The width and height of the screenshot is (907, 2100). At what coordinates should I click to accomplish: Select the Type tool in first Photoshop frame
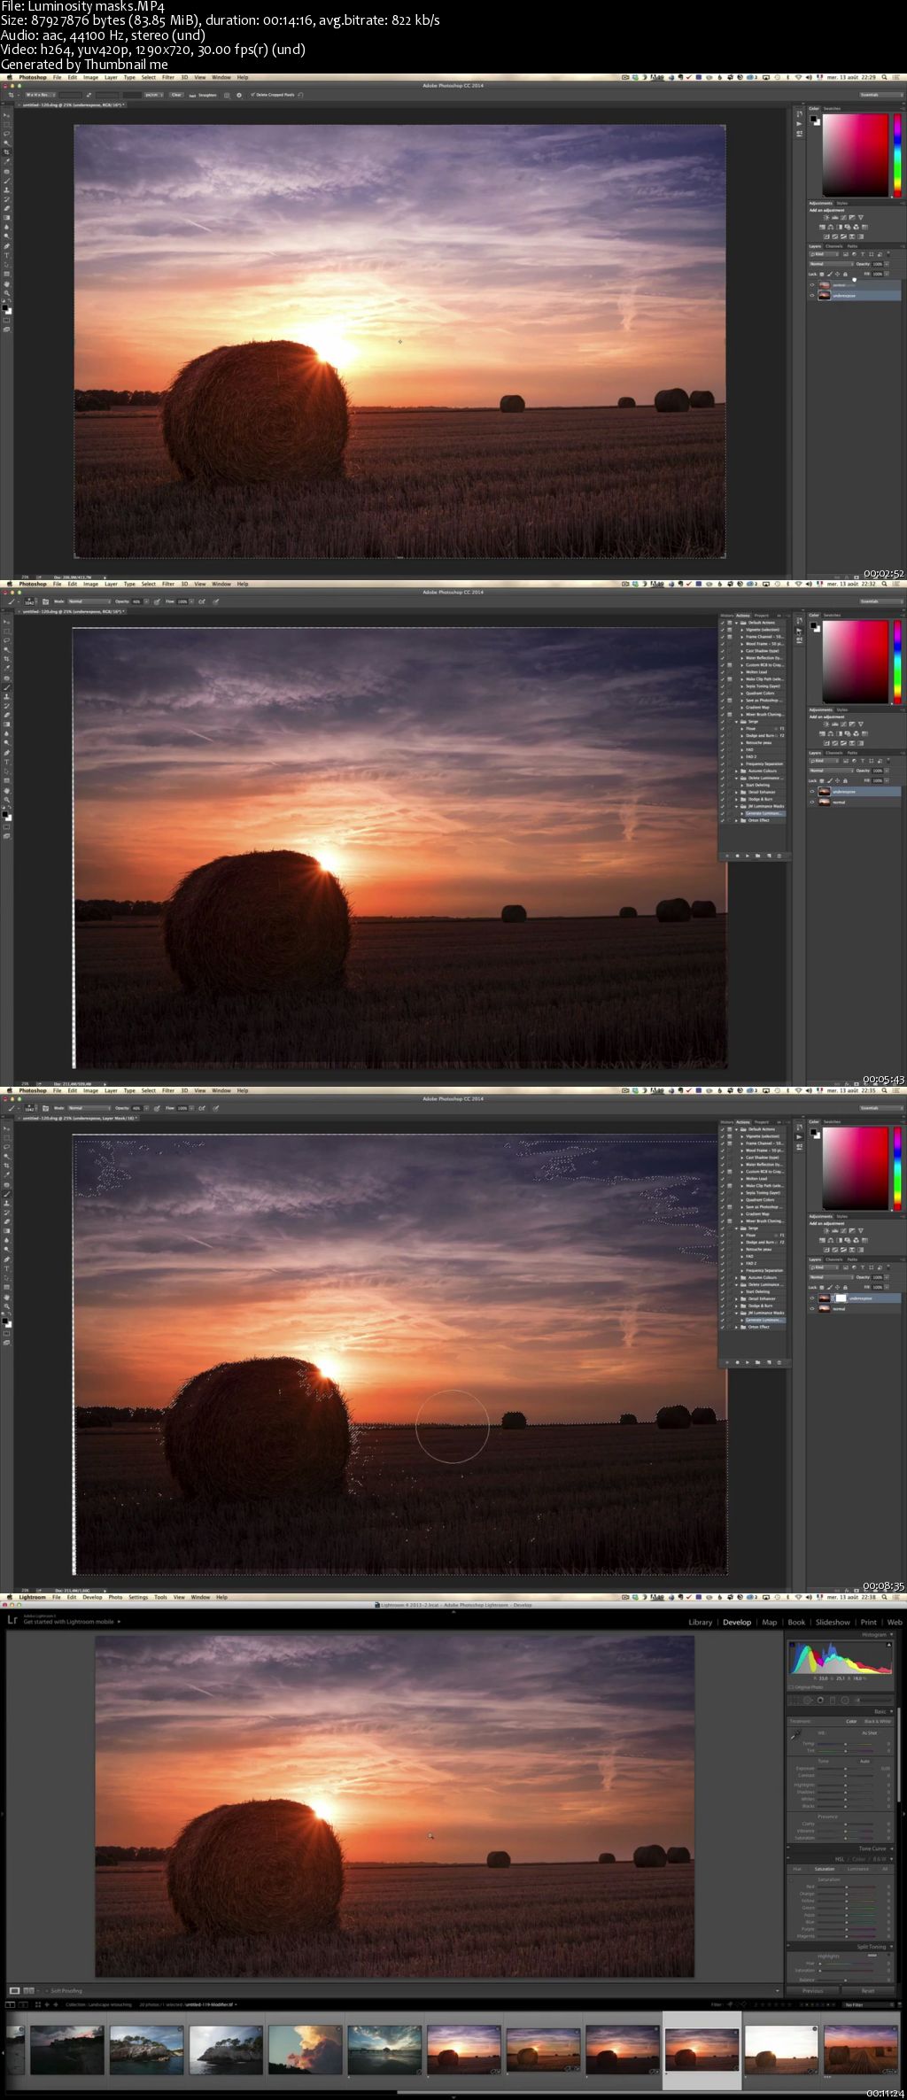(x=7, y=255)
